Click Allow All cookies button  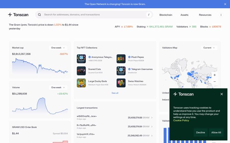pyautogui.click(x=216, y=133)
